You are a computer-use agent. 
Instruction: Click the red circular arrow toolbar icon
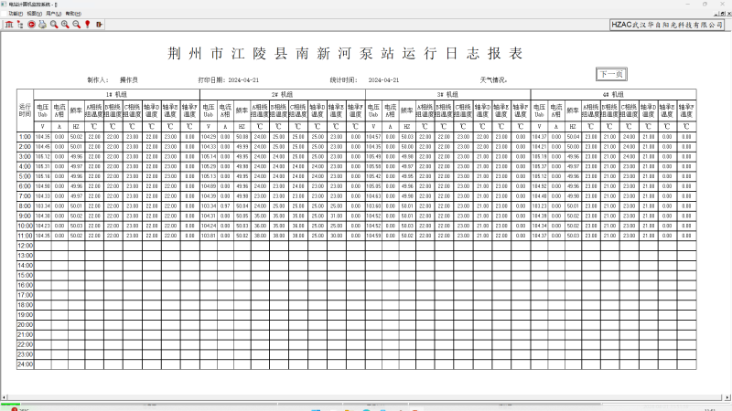tap(31, 25)
